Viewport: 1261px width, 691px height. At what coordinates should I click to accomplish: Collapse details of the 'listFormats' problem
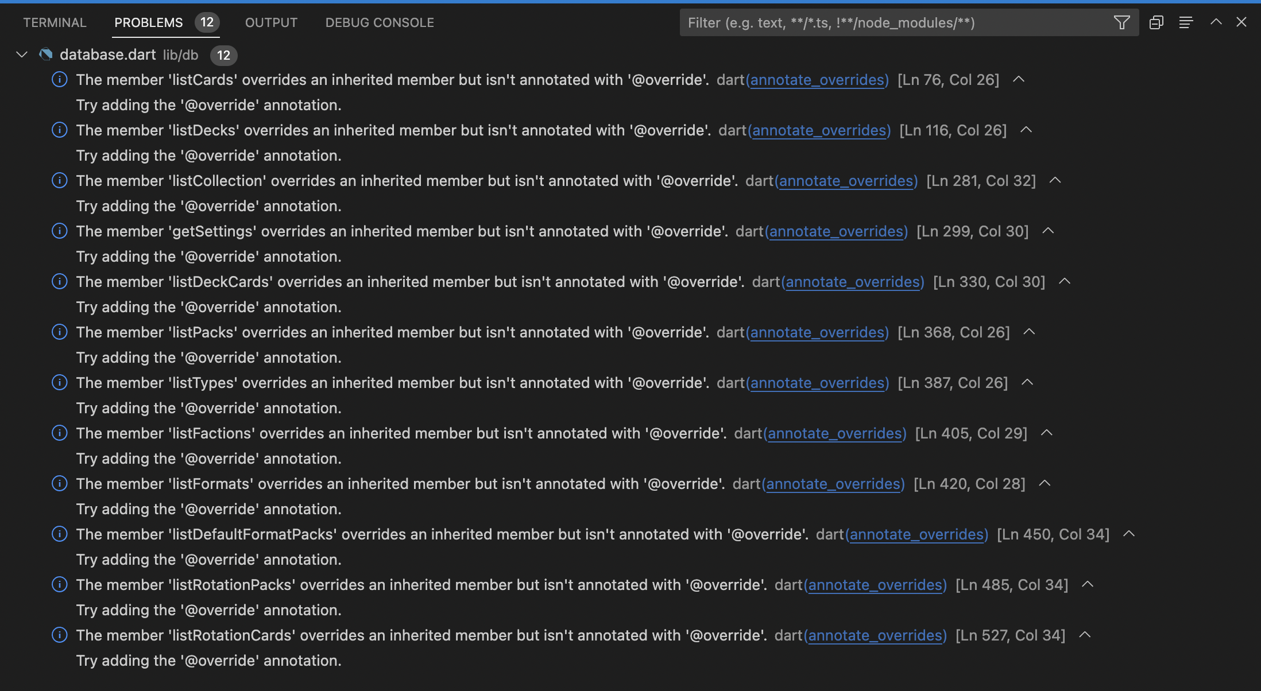pyautogui.click(x=1044, y=483)
